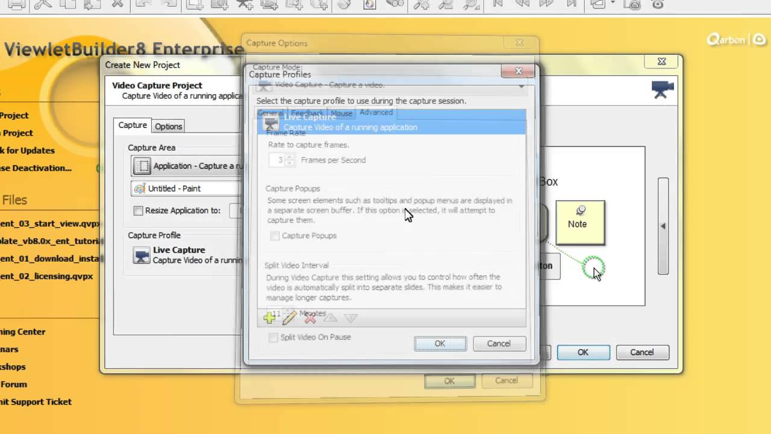Open recent file ent_02_licensing.qvpx
This screenshot has height=434, width=771.
click(x=46, y=276)
